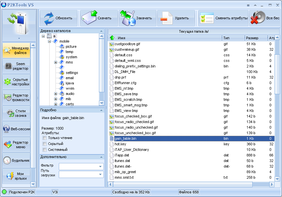Viewport: 282px width, 197px height.
Task: Select the email folder in tree
Action: (x=70, y=78)
